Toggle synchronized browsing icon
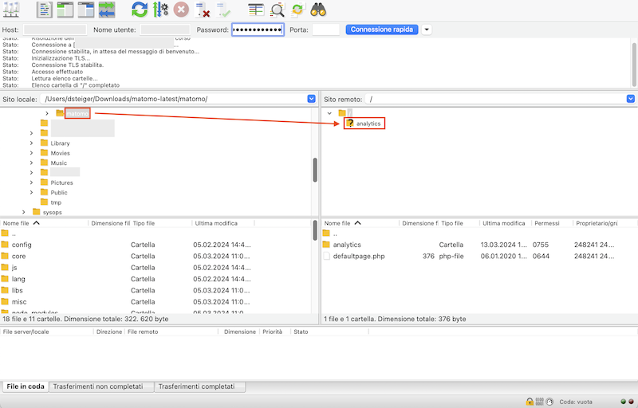This screenshot has height=408, width=638. [297, 10]
